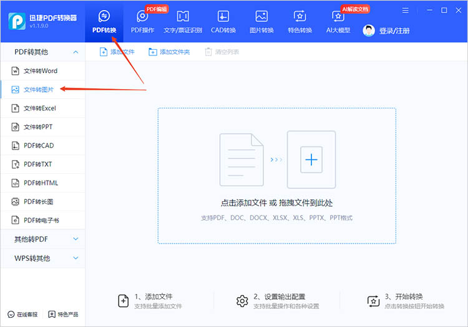
Task: Click the 添加文件夹 button
Action: click(x=169, y=52)
